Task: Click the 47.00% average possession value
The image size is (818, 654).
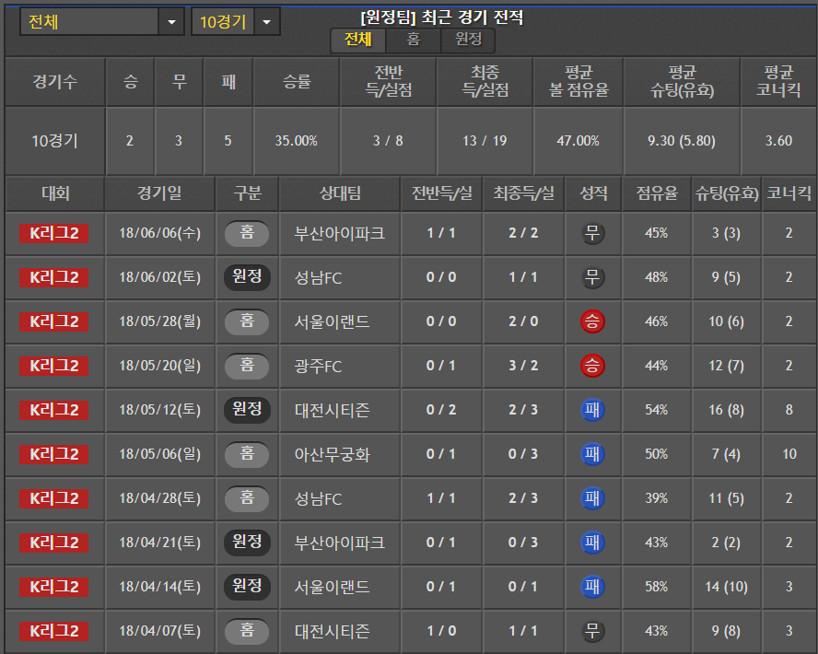Action: click(578, 141)
